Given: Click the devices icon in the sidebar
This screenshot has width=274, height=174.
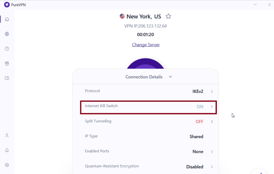Looking at the screenshot, I should click(x=7, y=78).
